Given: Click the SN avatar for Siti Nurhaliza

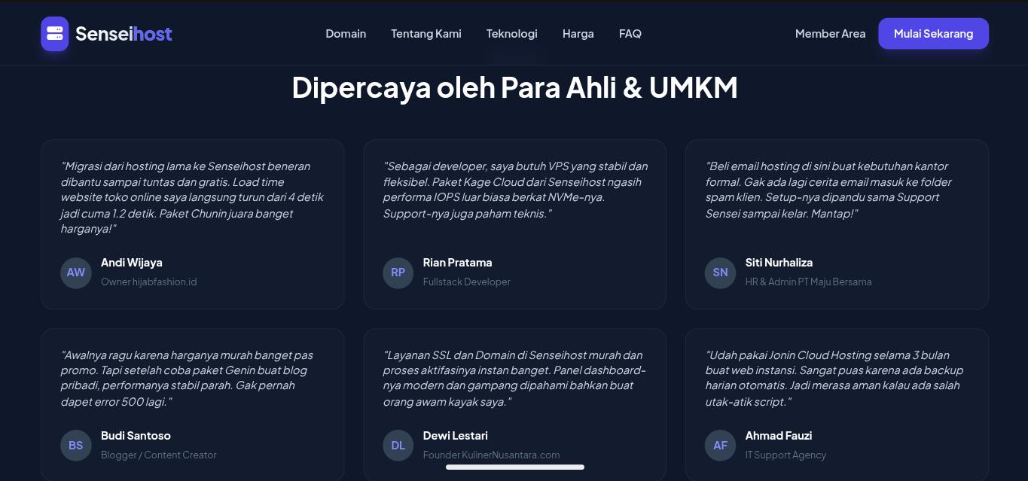Looking at the screenshot, I should (720, 272).
